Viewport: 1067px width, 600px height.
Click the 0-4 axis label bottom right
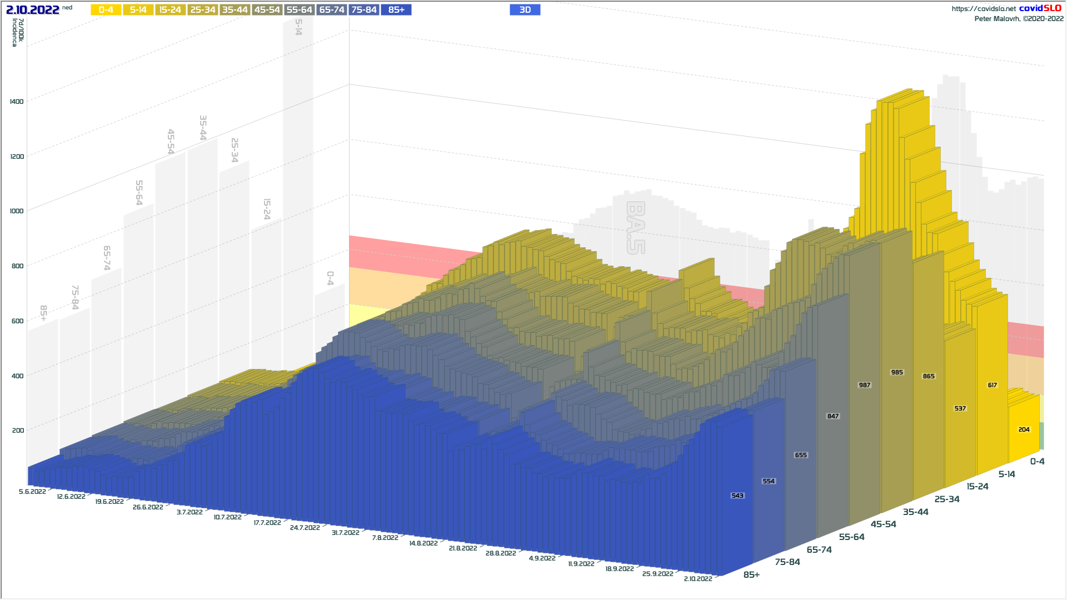point(1037,462)
